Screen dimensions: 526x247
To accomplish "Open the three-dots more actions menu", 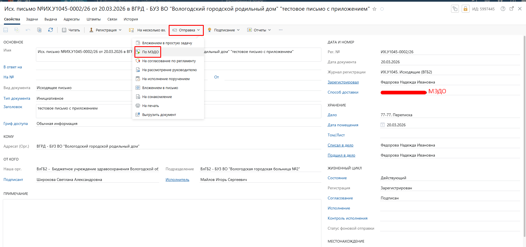I will tap(281, 30).
